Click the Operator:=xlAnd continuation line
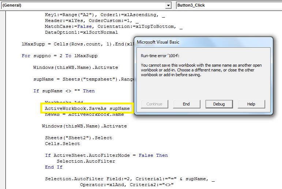 pos(126,185)
